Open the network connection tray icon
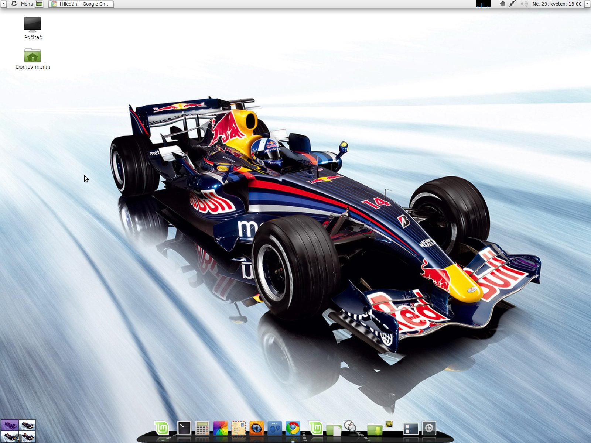Viewport: 591px width, 443px height. coord(512,4)
